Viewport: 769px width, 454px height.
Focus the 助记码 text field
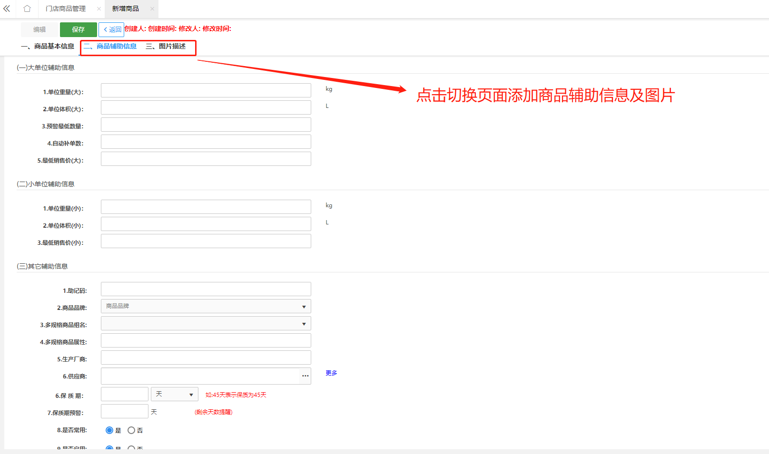[206, 289]
